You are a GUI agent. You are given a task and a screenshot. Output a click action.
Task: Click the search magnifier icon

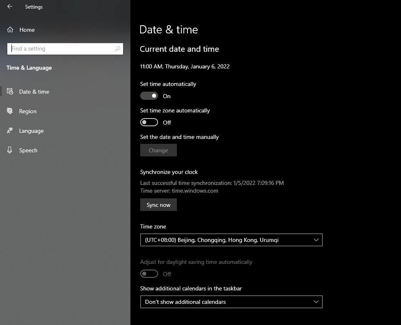[x=118, y=48]
